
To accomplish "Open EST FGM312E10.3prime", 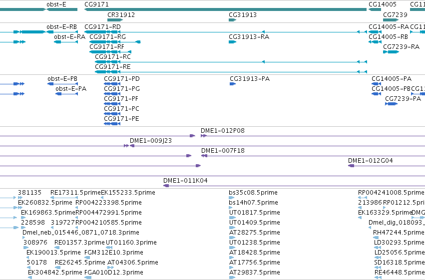I will click(87, 258).
